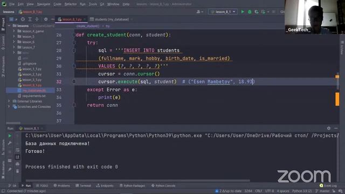Hide the Project panel with the minus icon
Image resolution: width=345 pixels, height=194 pixels.
52,19
